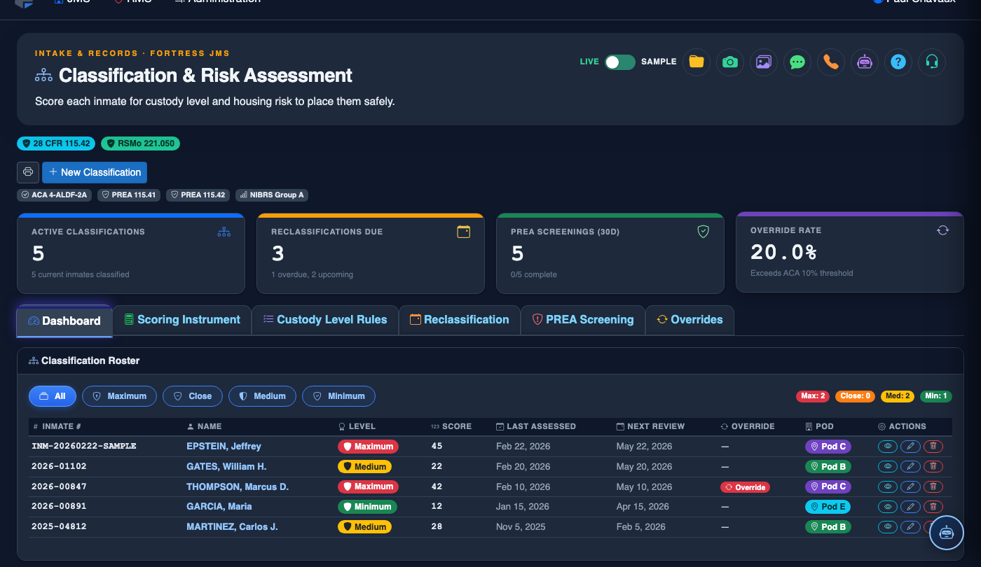Filter roster by Maximum level
Screen dimensions: 981x567
(119, 396)
